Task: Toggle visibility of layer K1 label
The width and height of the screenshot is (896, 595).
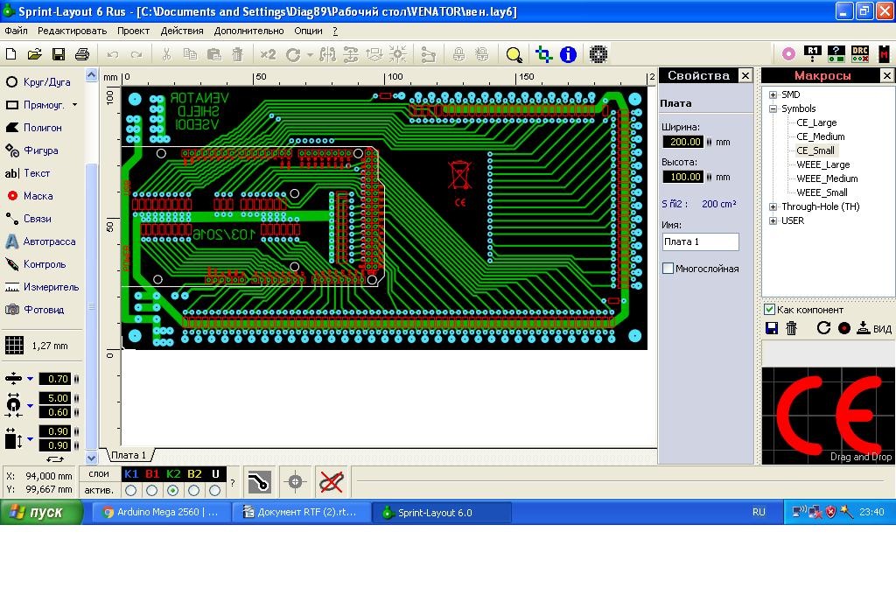Action: pos(131,474)
